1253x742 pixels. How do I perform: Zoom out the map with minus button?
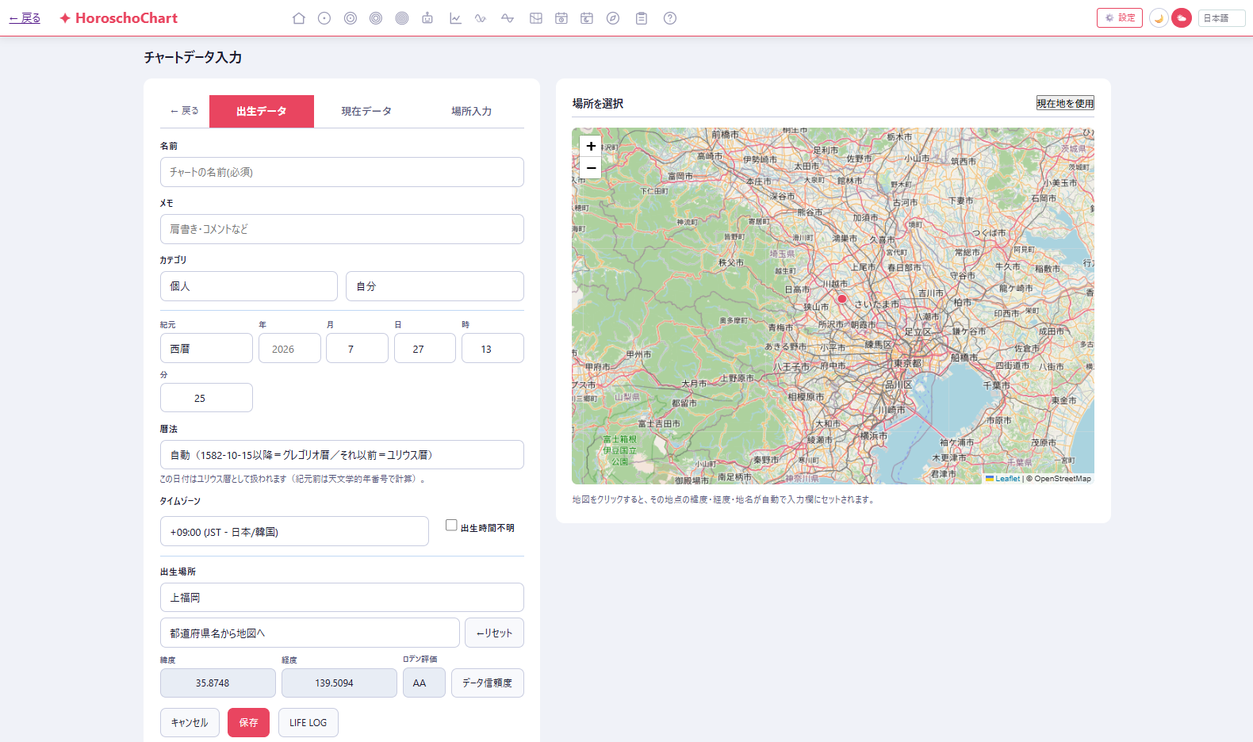coord(591,167)
